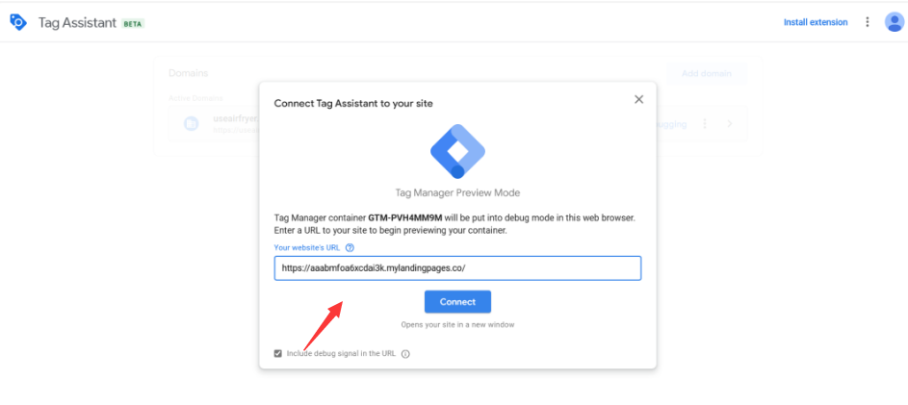Click the Domains heading in background
The image size is (908, 405).
pos(188,73)
